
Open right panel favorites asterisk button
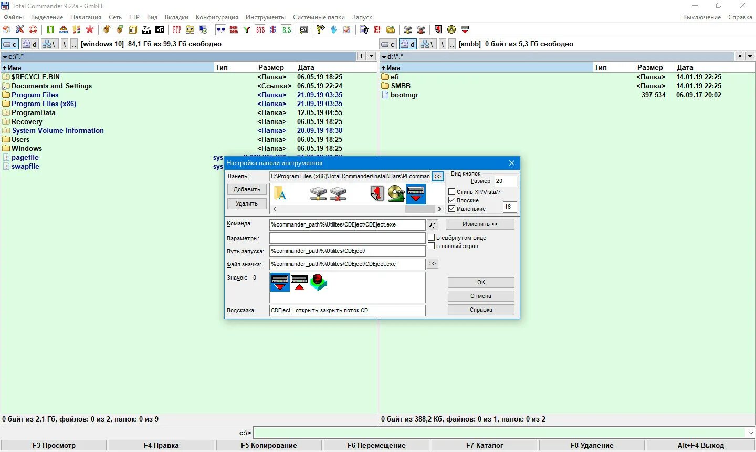coord(740,56)
